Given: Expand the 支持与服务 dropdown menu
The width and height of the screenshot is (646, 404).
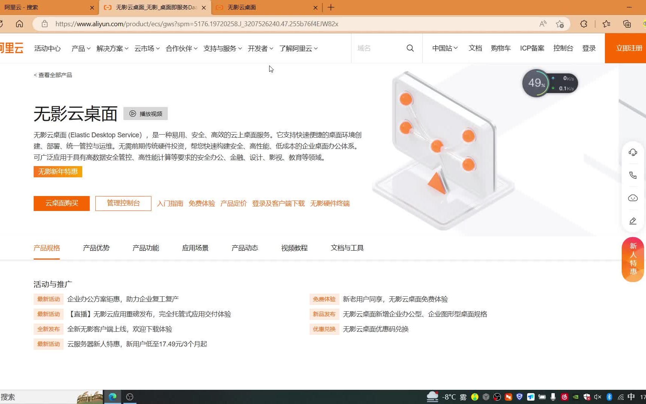Looking at the screenshot, I should 223,48.
